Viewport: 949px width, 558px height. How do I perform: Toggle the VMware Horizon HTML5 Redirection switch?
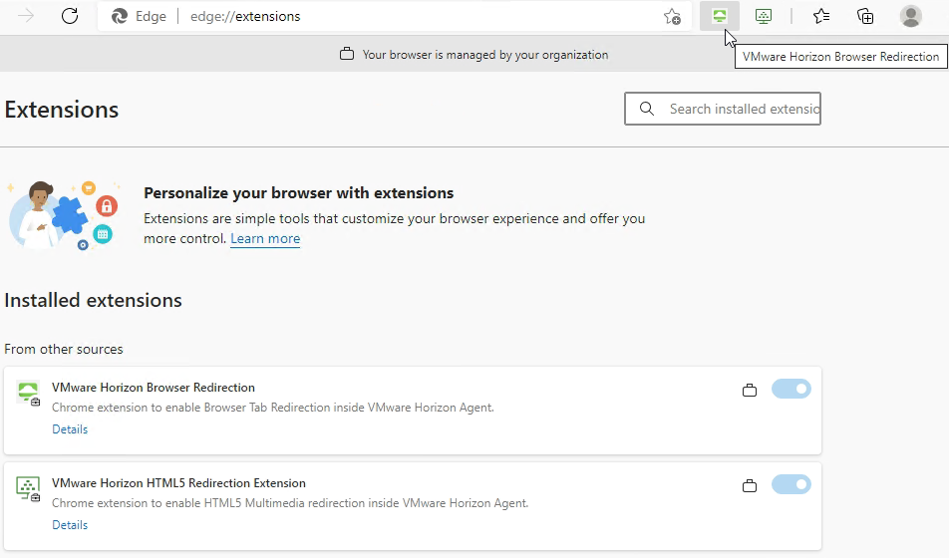(x=791, y=485)
